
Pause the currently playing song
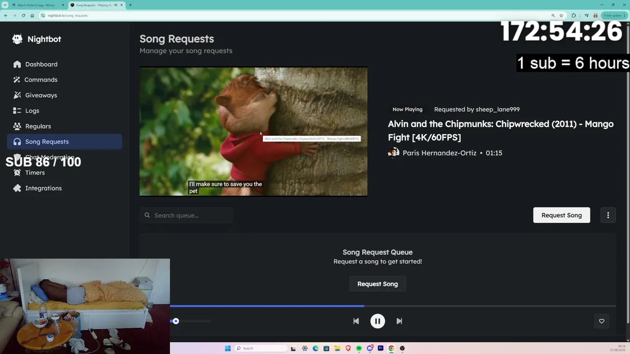click(378, 321)
